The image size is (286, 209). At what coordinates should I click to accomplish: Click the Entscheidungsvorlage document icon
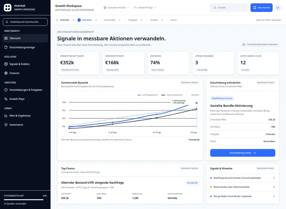point(6,47)
